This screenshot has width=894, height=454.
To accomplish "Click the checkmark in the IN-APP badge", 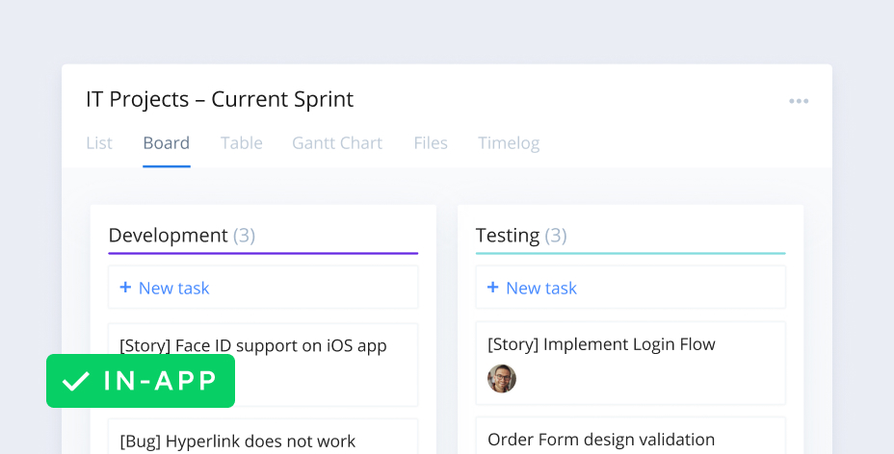I will pos(75,382).
